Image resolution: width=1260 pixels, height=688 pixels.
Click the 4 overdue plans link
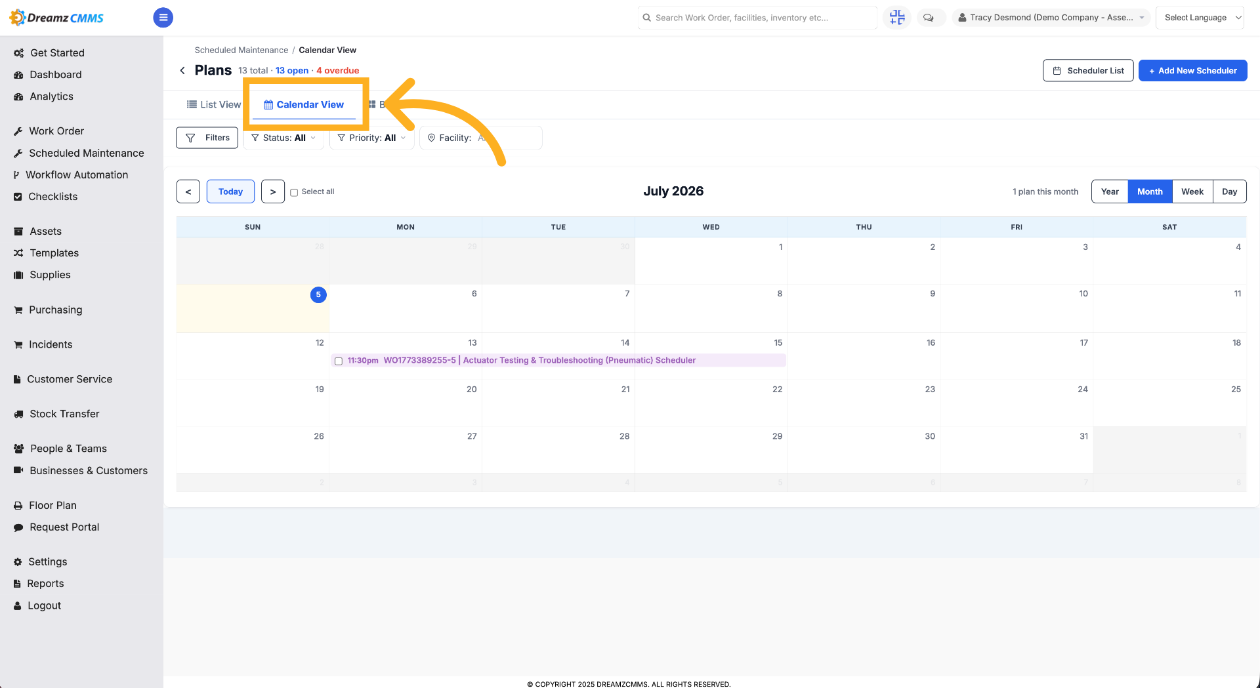[338, 71]
